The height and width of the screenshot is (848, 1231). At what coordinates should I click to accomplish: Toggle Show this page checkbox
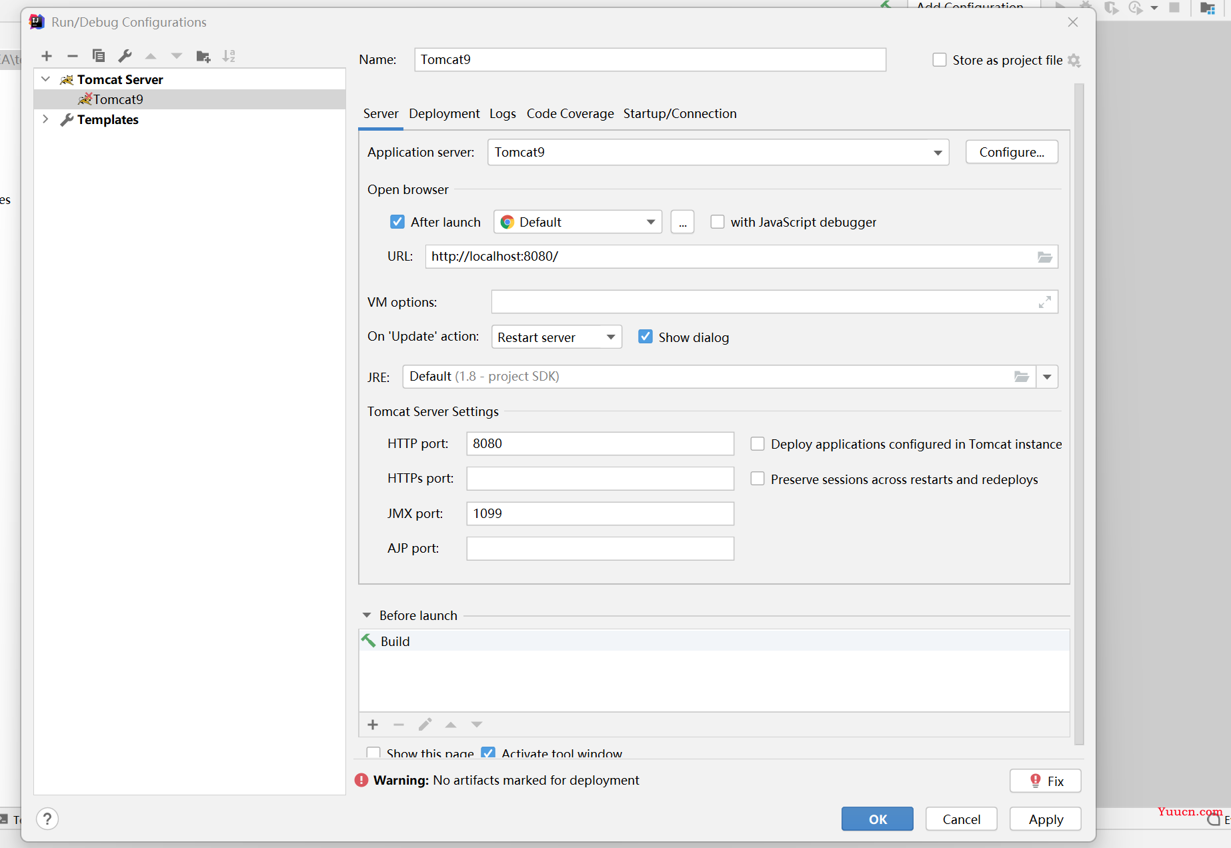click(x=373, y=753)
